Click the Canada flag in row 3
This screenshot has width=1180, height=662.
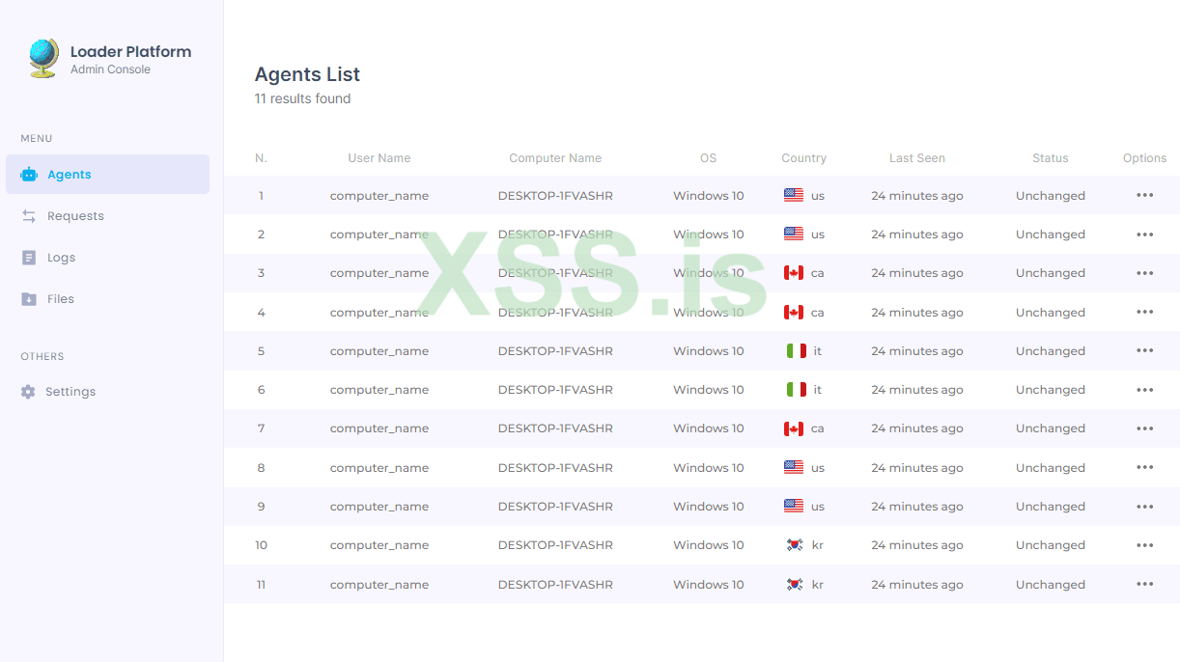point(794,273)
